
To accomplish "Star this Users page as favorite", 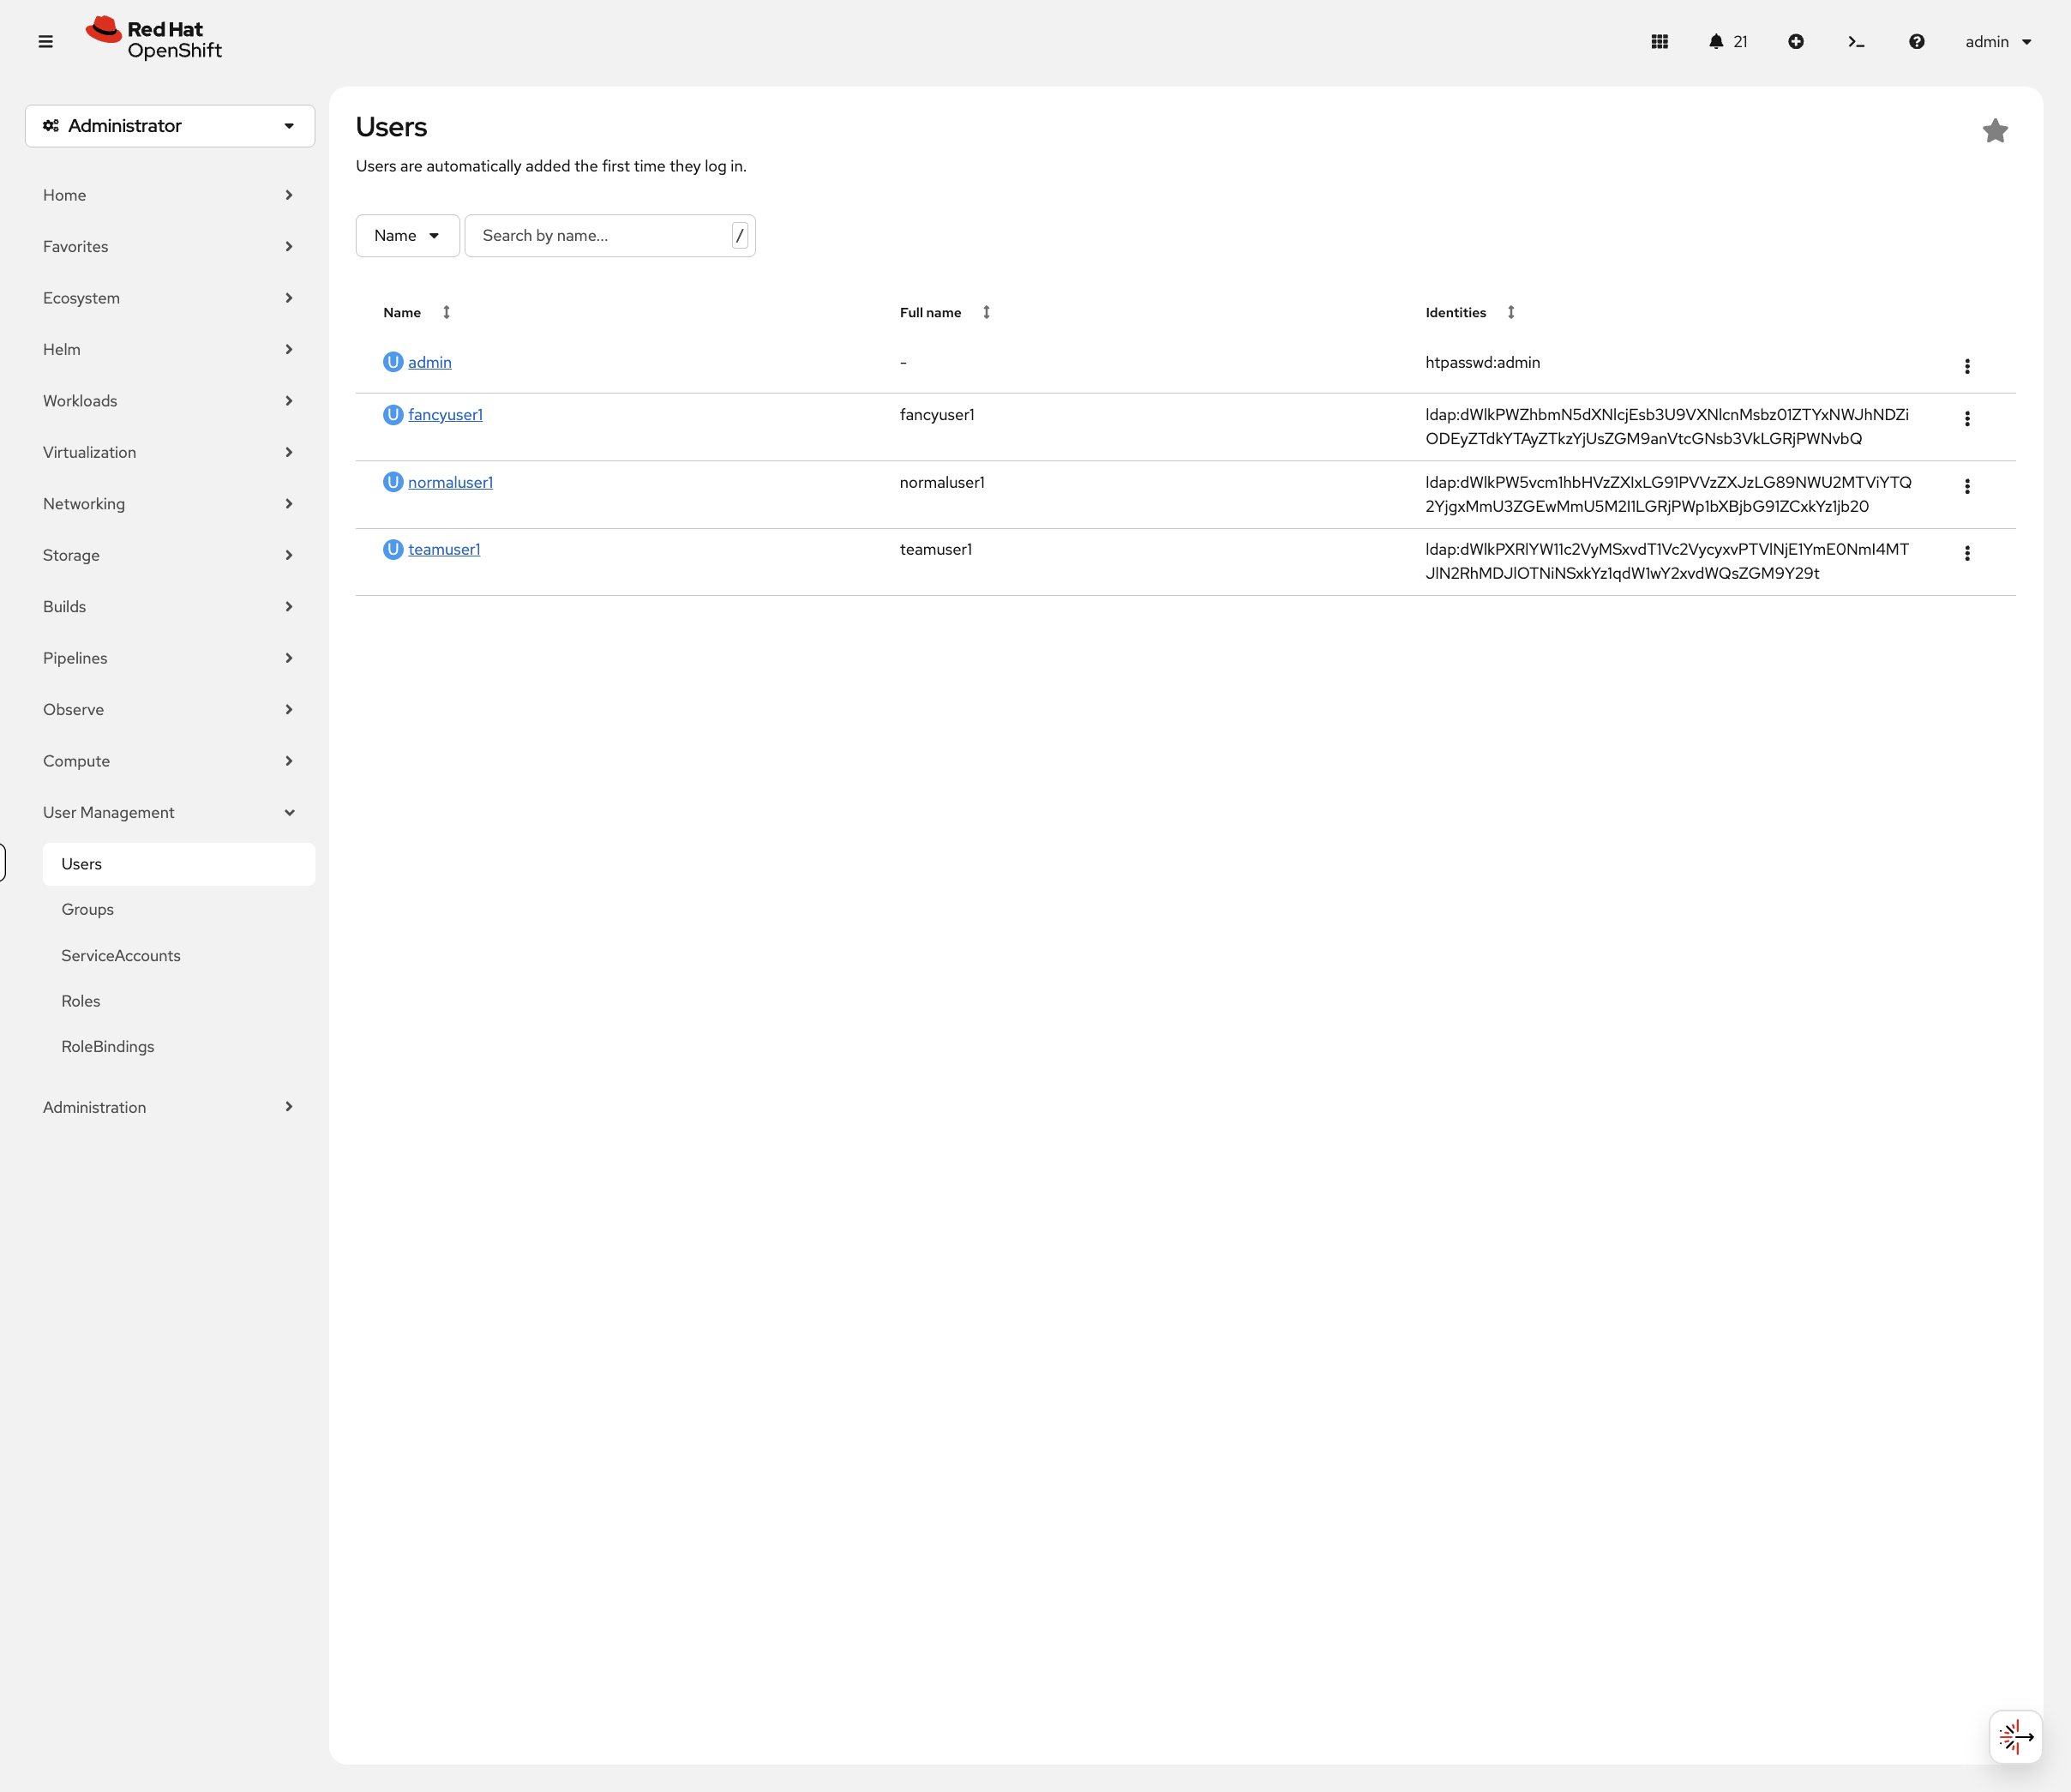I will [x=1995, y=130].
